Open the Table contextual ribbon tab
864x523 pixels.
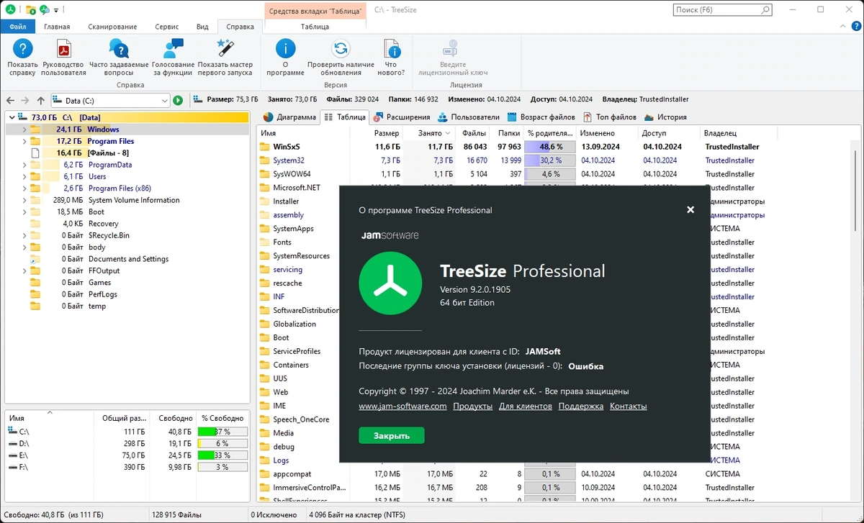pos(315,27)
